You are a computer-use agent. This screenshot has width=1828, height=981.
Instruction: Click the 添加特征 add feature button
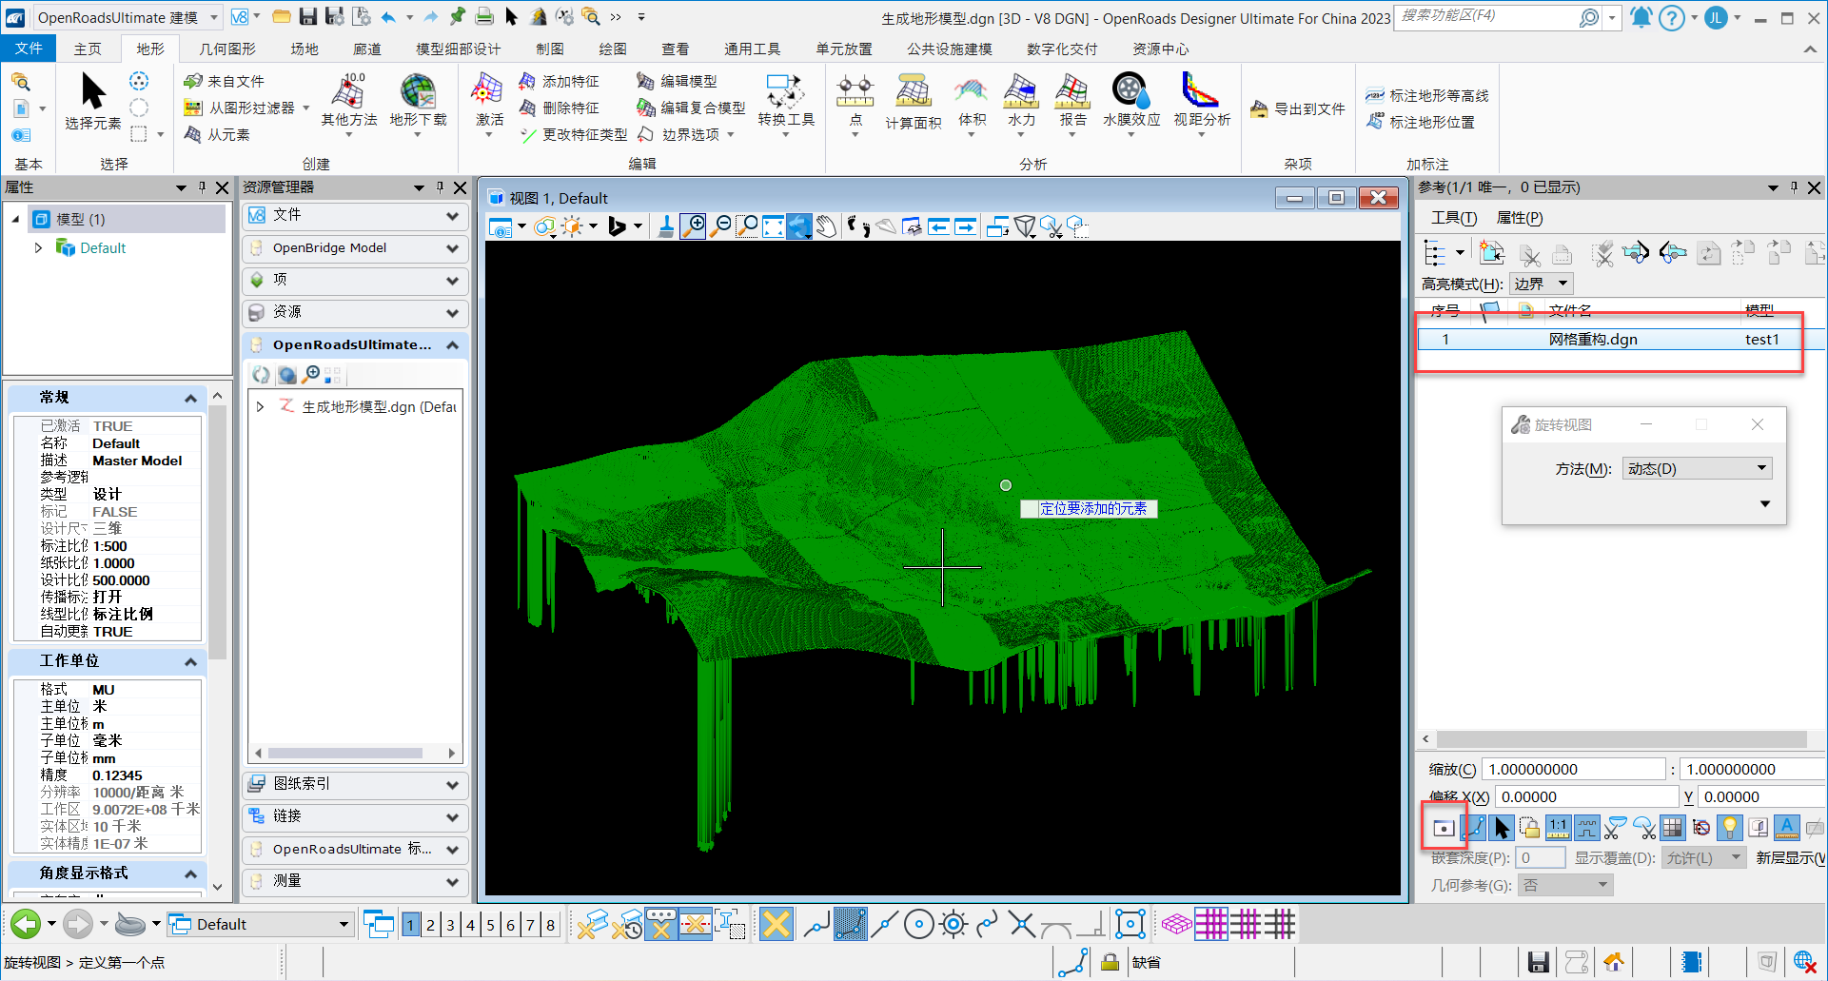[560, 82]
